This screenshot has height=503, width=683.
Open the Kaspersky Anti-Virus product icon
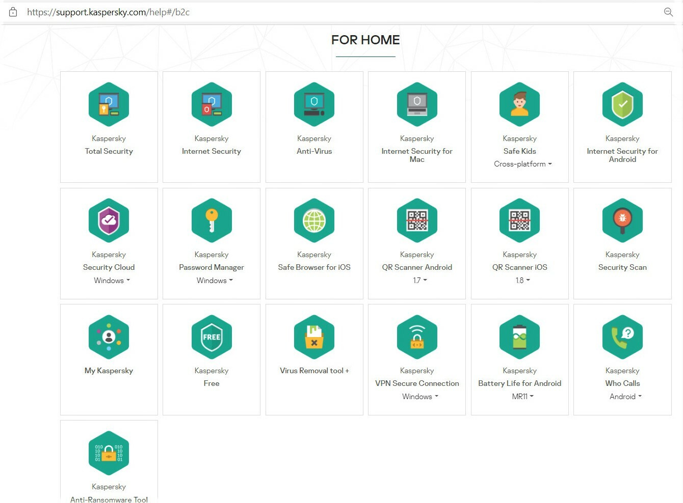tap(314, 104)
